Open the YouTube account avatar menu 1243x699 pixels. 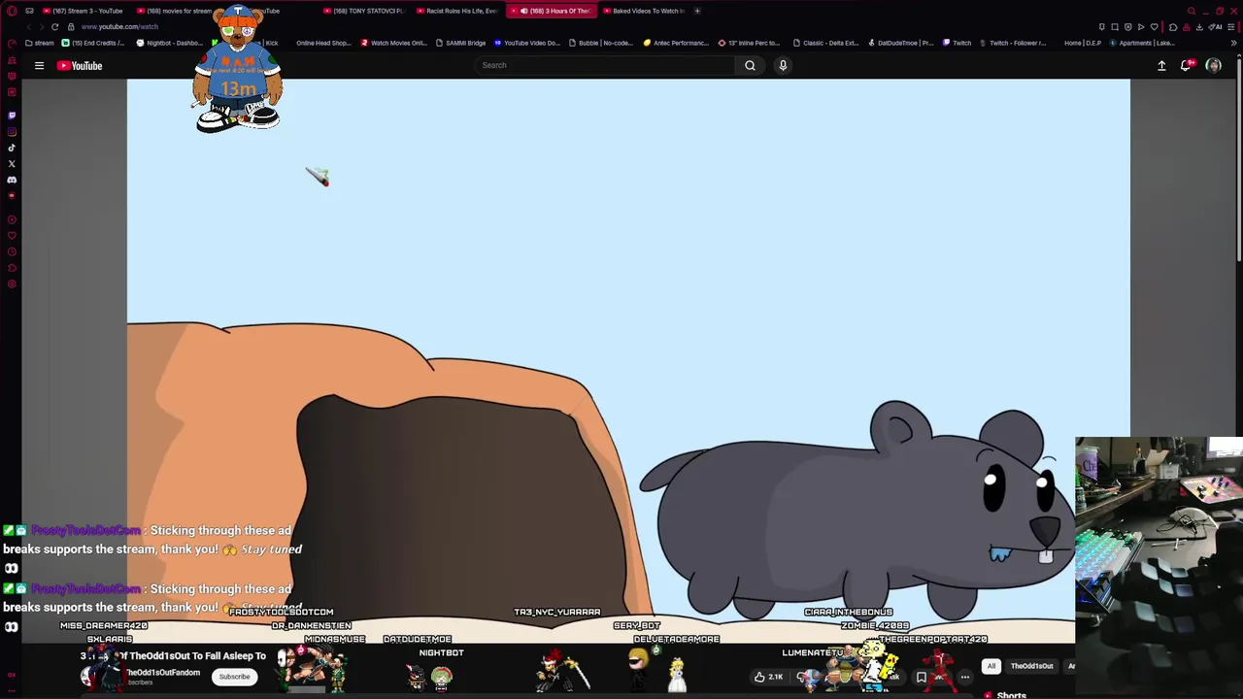point(1213,66)
